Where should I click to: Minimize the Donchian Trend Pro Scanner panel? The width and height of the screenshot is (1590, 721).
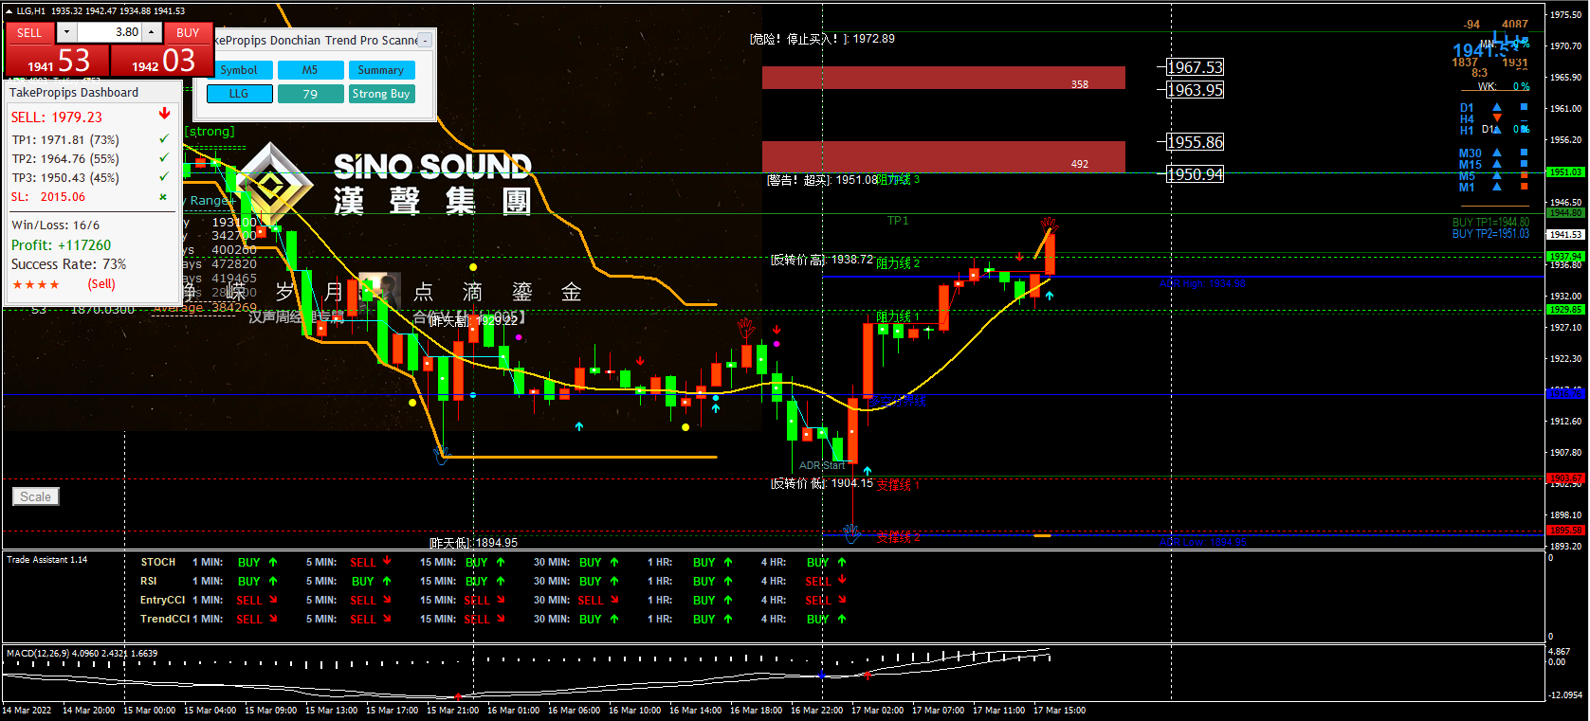[x=426, y=40]
